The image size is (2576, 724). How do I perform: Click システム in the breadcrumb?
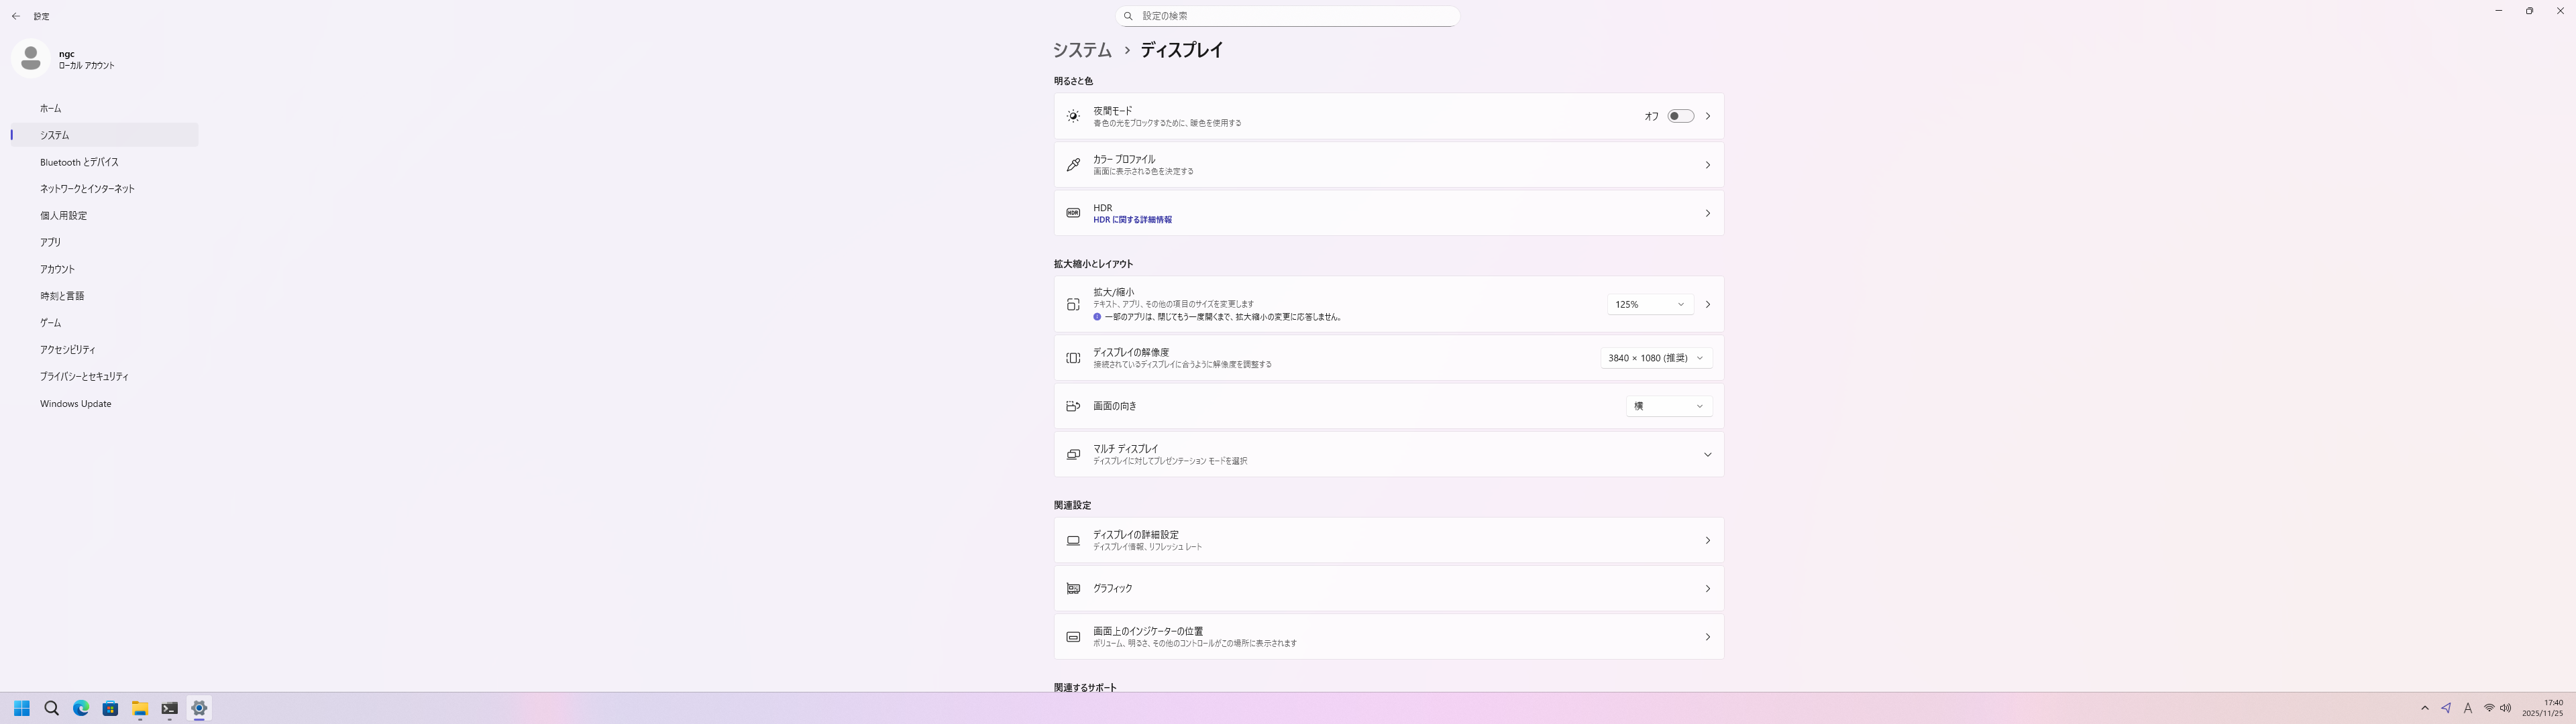coord(1082,50)
